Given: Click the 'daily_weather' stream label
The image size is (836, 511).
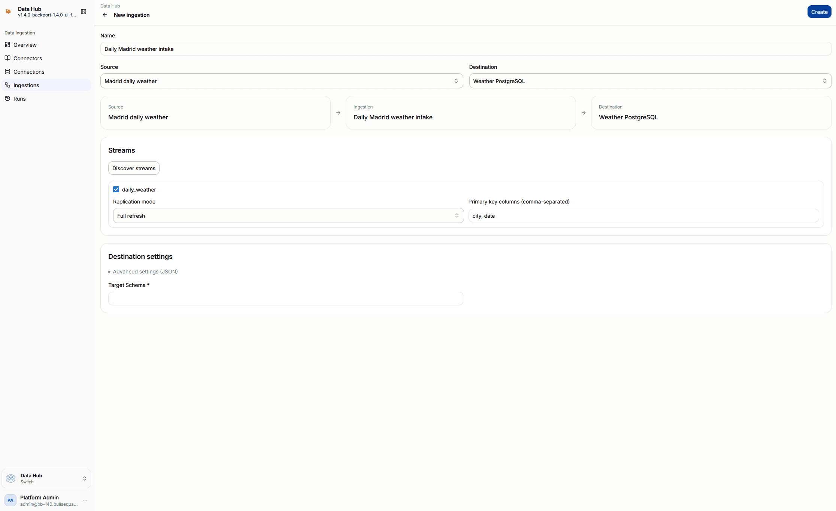Looking at the screenshot, I should click(x=139, y=190).
